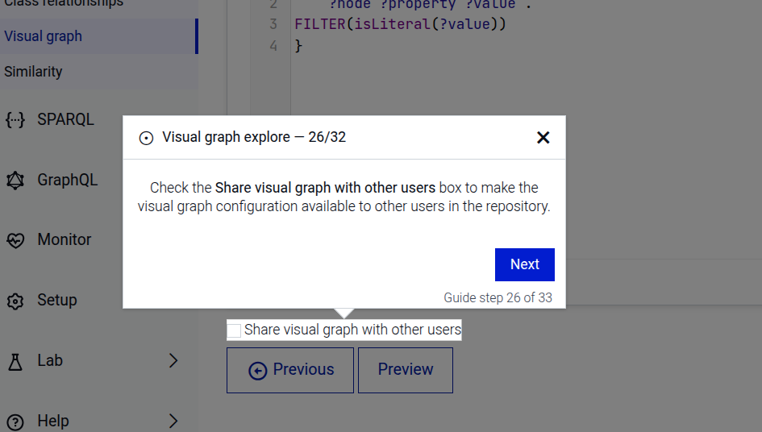Screen dimensions: 762x432
Task: Click line number 4 in editor gutter
Action: (x=273, y=46)
